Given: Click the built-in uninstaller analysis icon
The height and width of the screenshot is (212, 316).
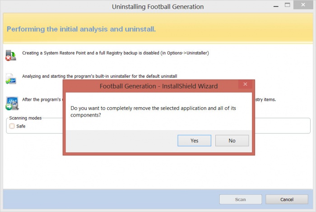Looking at the screenshot, I should pos(10,78).
